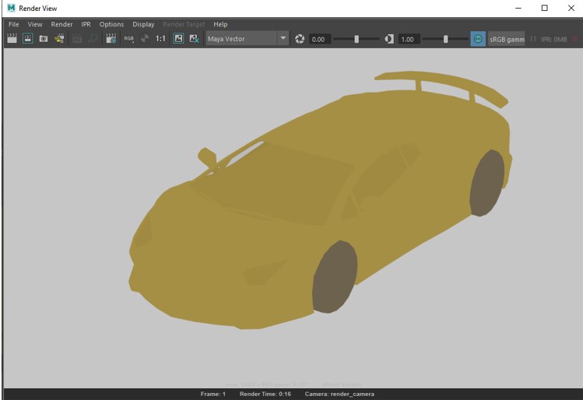Click the gamma slider handle

[445, 39]
